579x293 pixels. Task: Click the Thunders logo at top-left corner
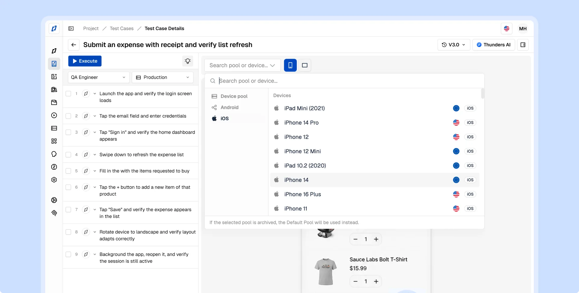(x=54, y=29)
